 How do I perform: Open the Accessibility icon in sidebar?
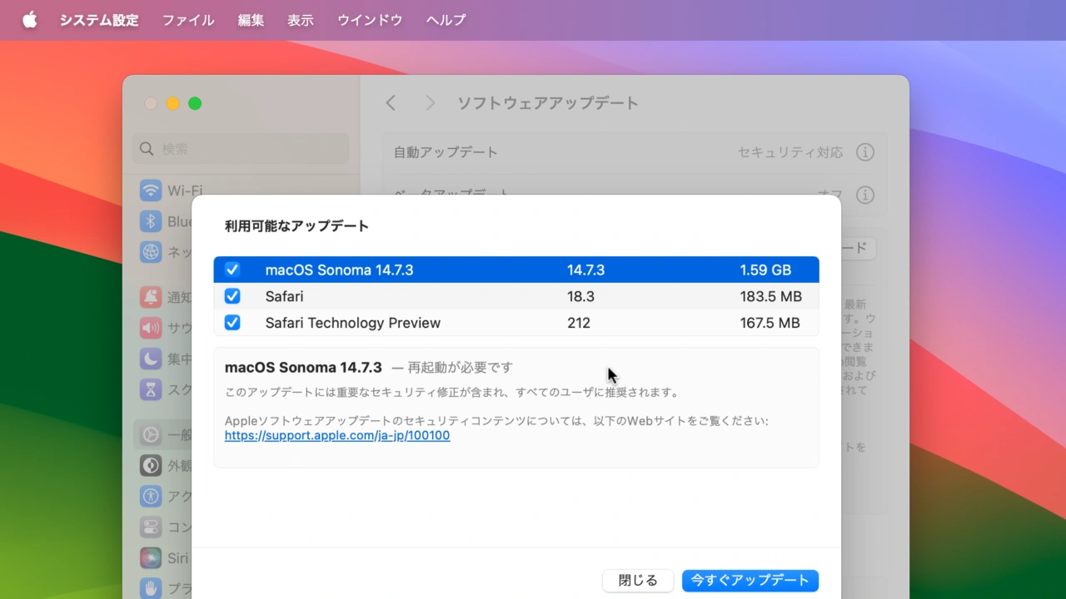[x=151, y=497]
